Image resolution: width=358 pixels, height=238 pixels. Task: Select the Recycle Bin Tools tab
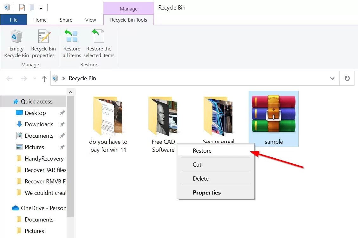click(128, 20)
